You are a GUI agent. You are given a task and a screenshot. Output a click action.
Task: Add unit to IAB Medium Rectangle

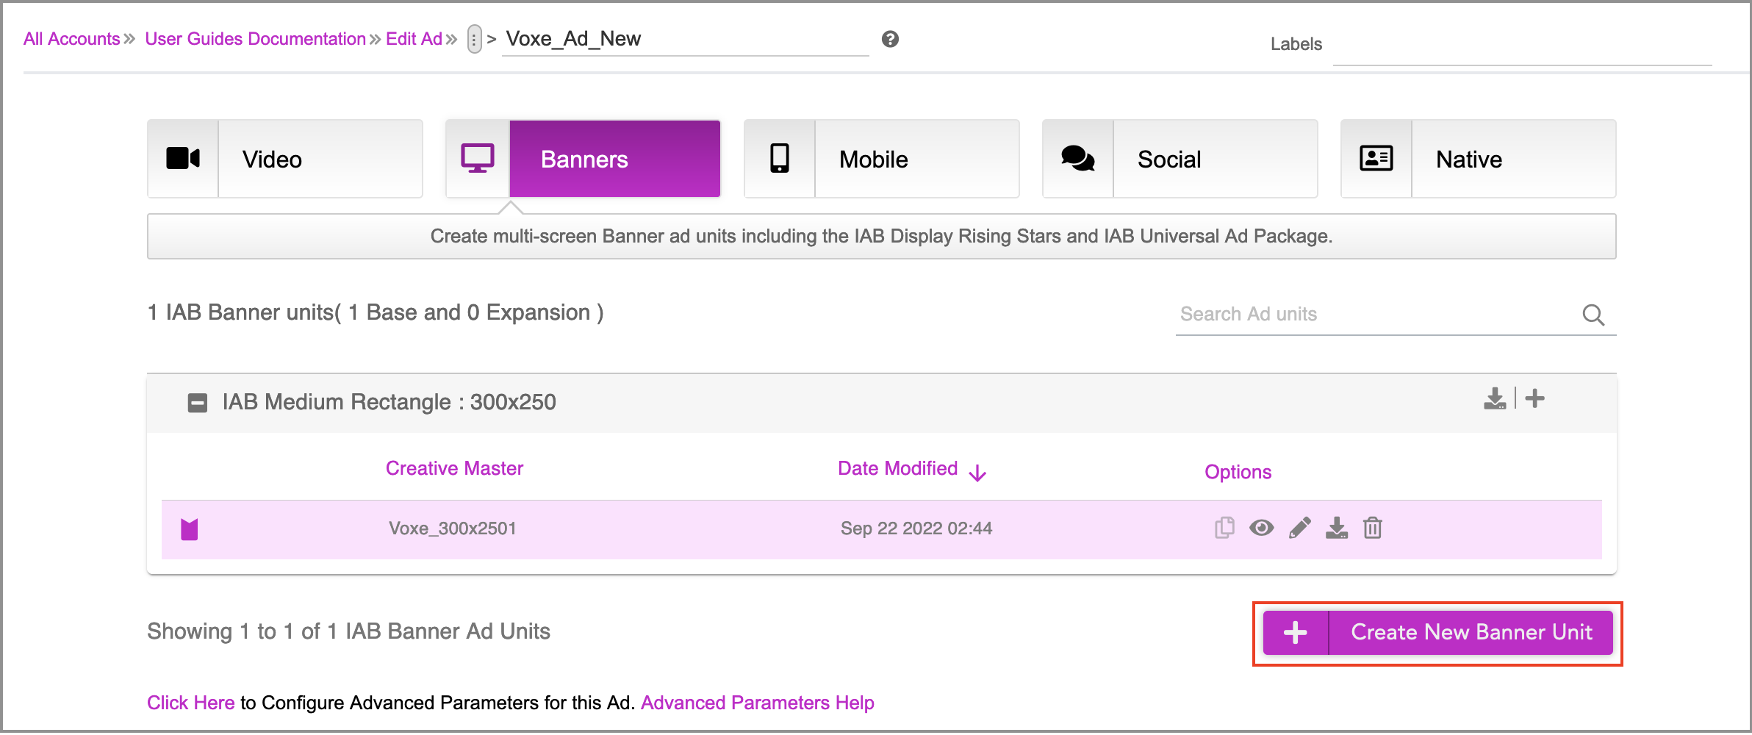[1534, 399]
